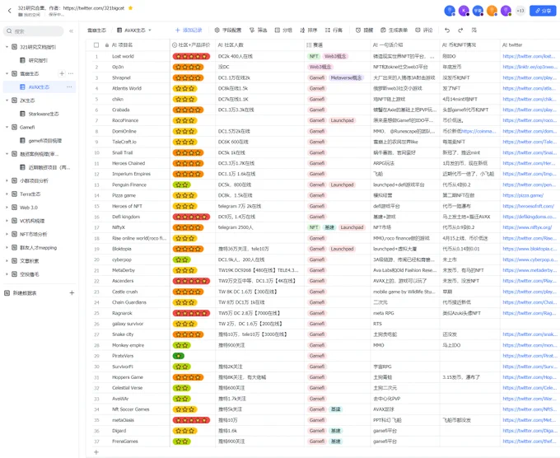This screenshot has height=458, width=560.
Task: Expand the Terra ecosystem folder
Action: click(7, 194)
